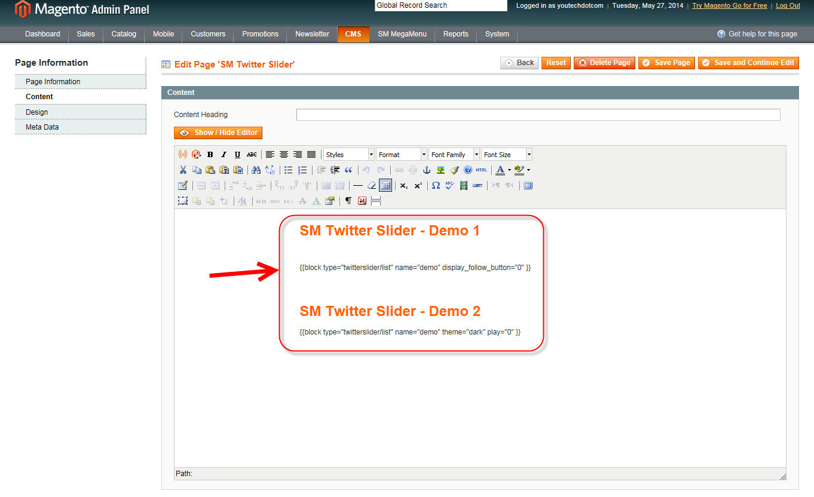Remove formatting with the eraser icon

click(x=372, y=185)
